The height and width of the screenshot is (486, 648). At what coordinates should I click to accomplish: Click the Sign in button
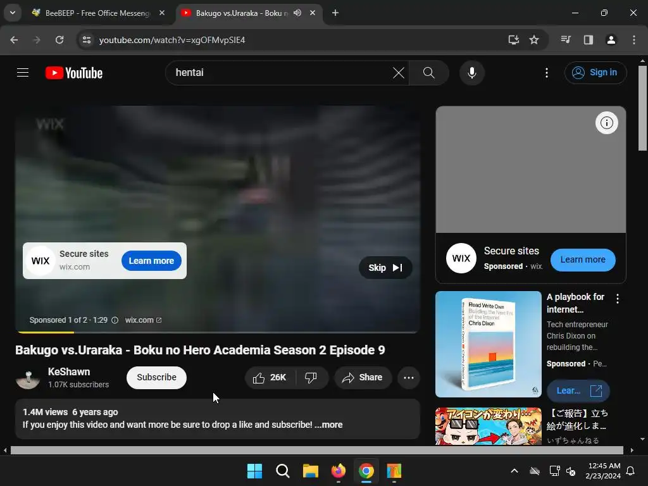click(x=595, y=73)
